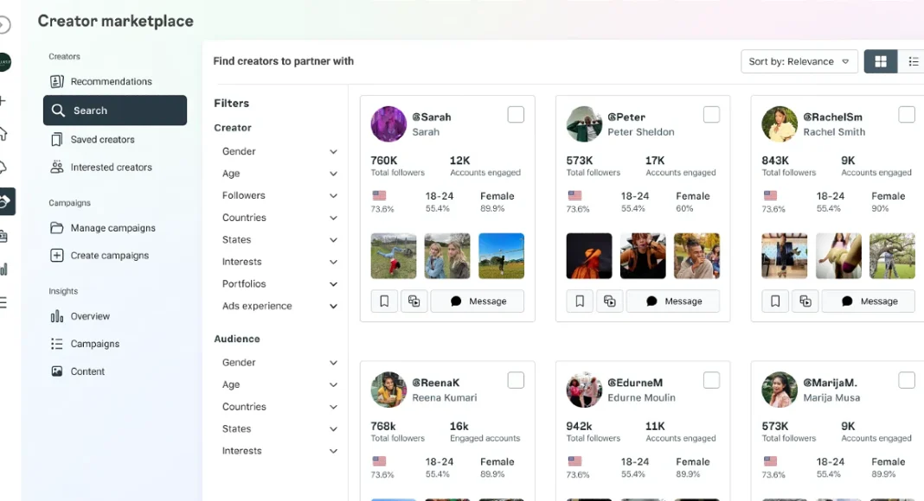Open Reena Kumari's profile avatar

(388, 390)
